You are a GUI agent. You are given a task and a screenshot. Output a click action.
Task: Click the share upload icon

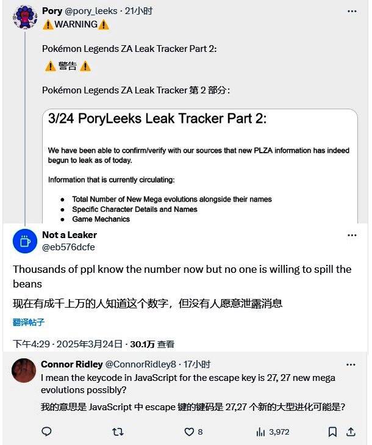pos(351,432)
